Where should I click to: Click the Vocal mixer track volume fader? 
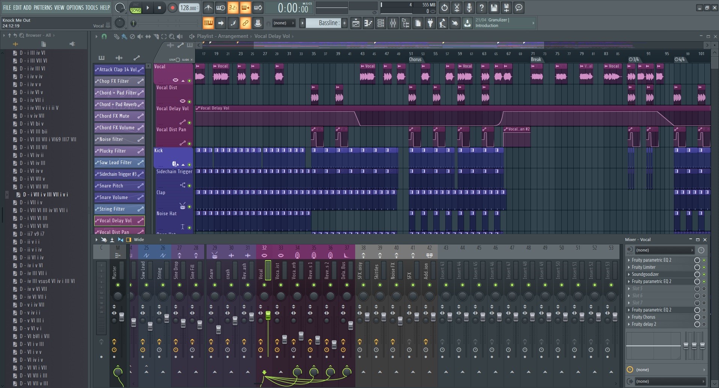click(x=268, y=315)
